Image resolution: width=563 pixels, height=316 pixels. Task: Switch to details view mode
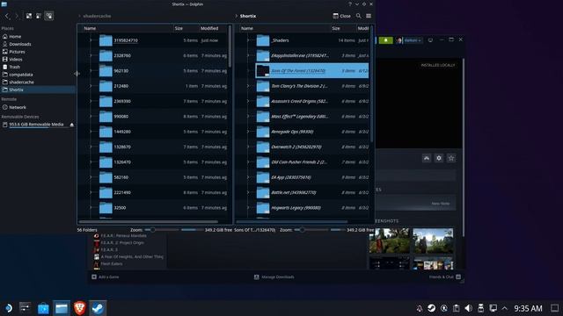(x=49, y=16)
